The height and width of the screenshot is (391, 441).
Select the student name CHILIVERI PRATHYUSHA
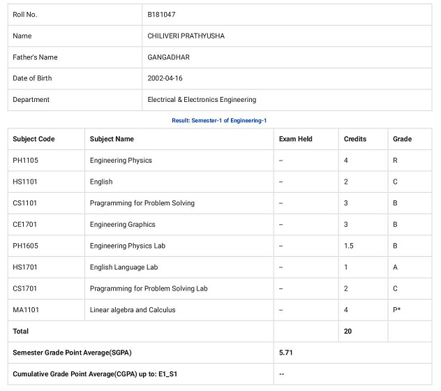click(186, 36)
